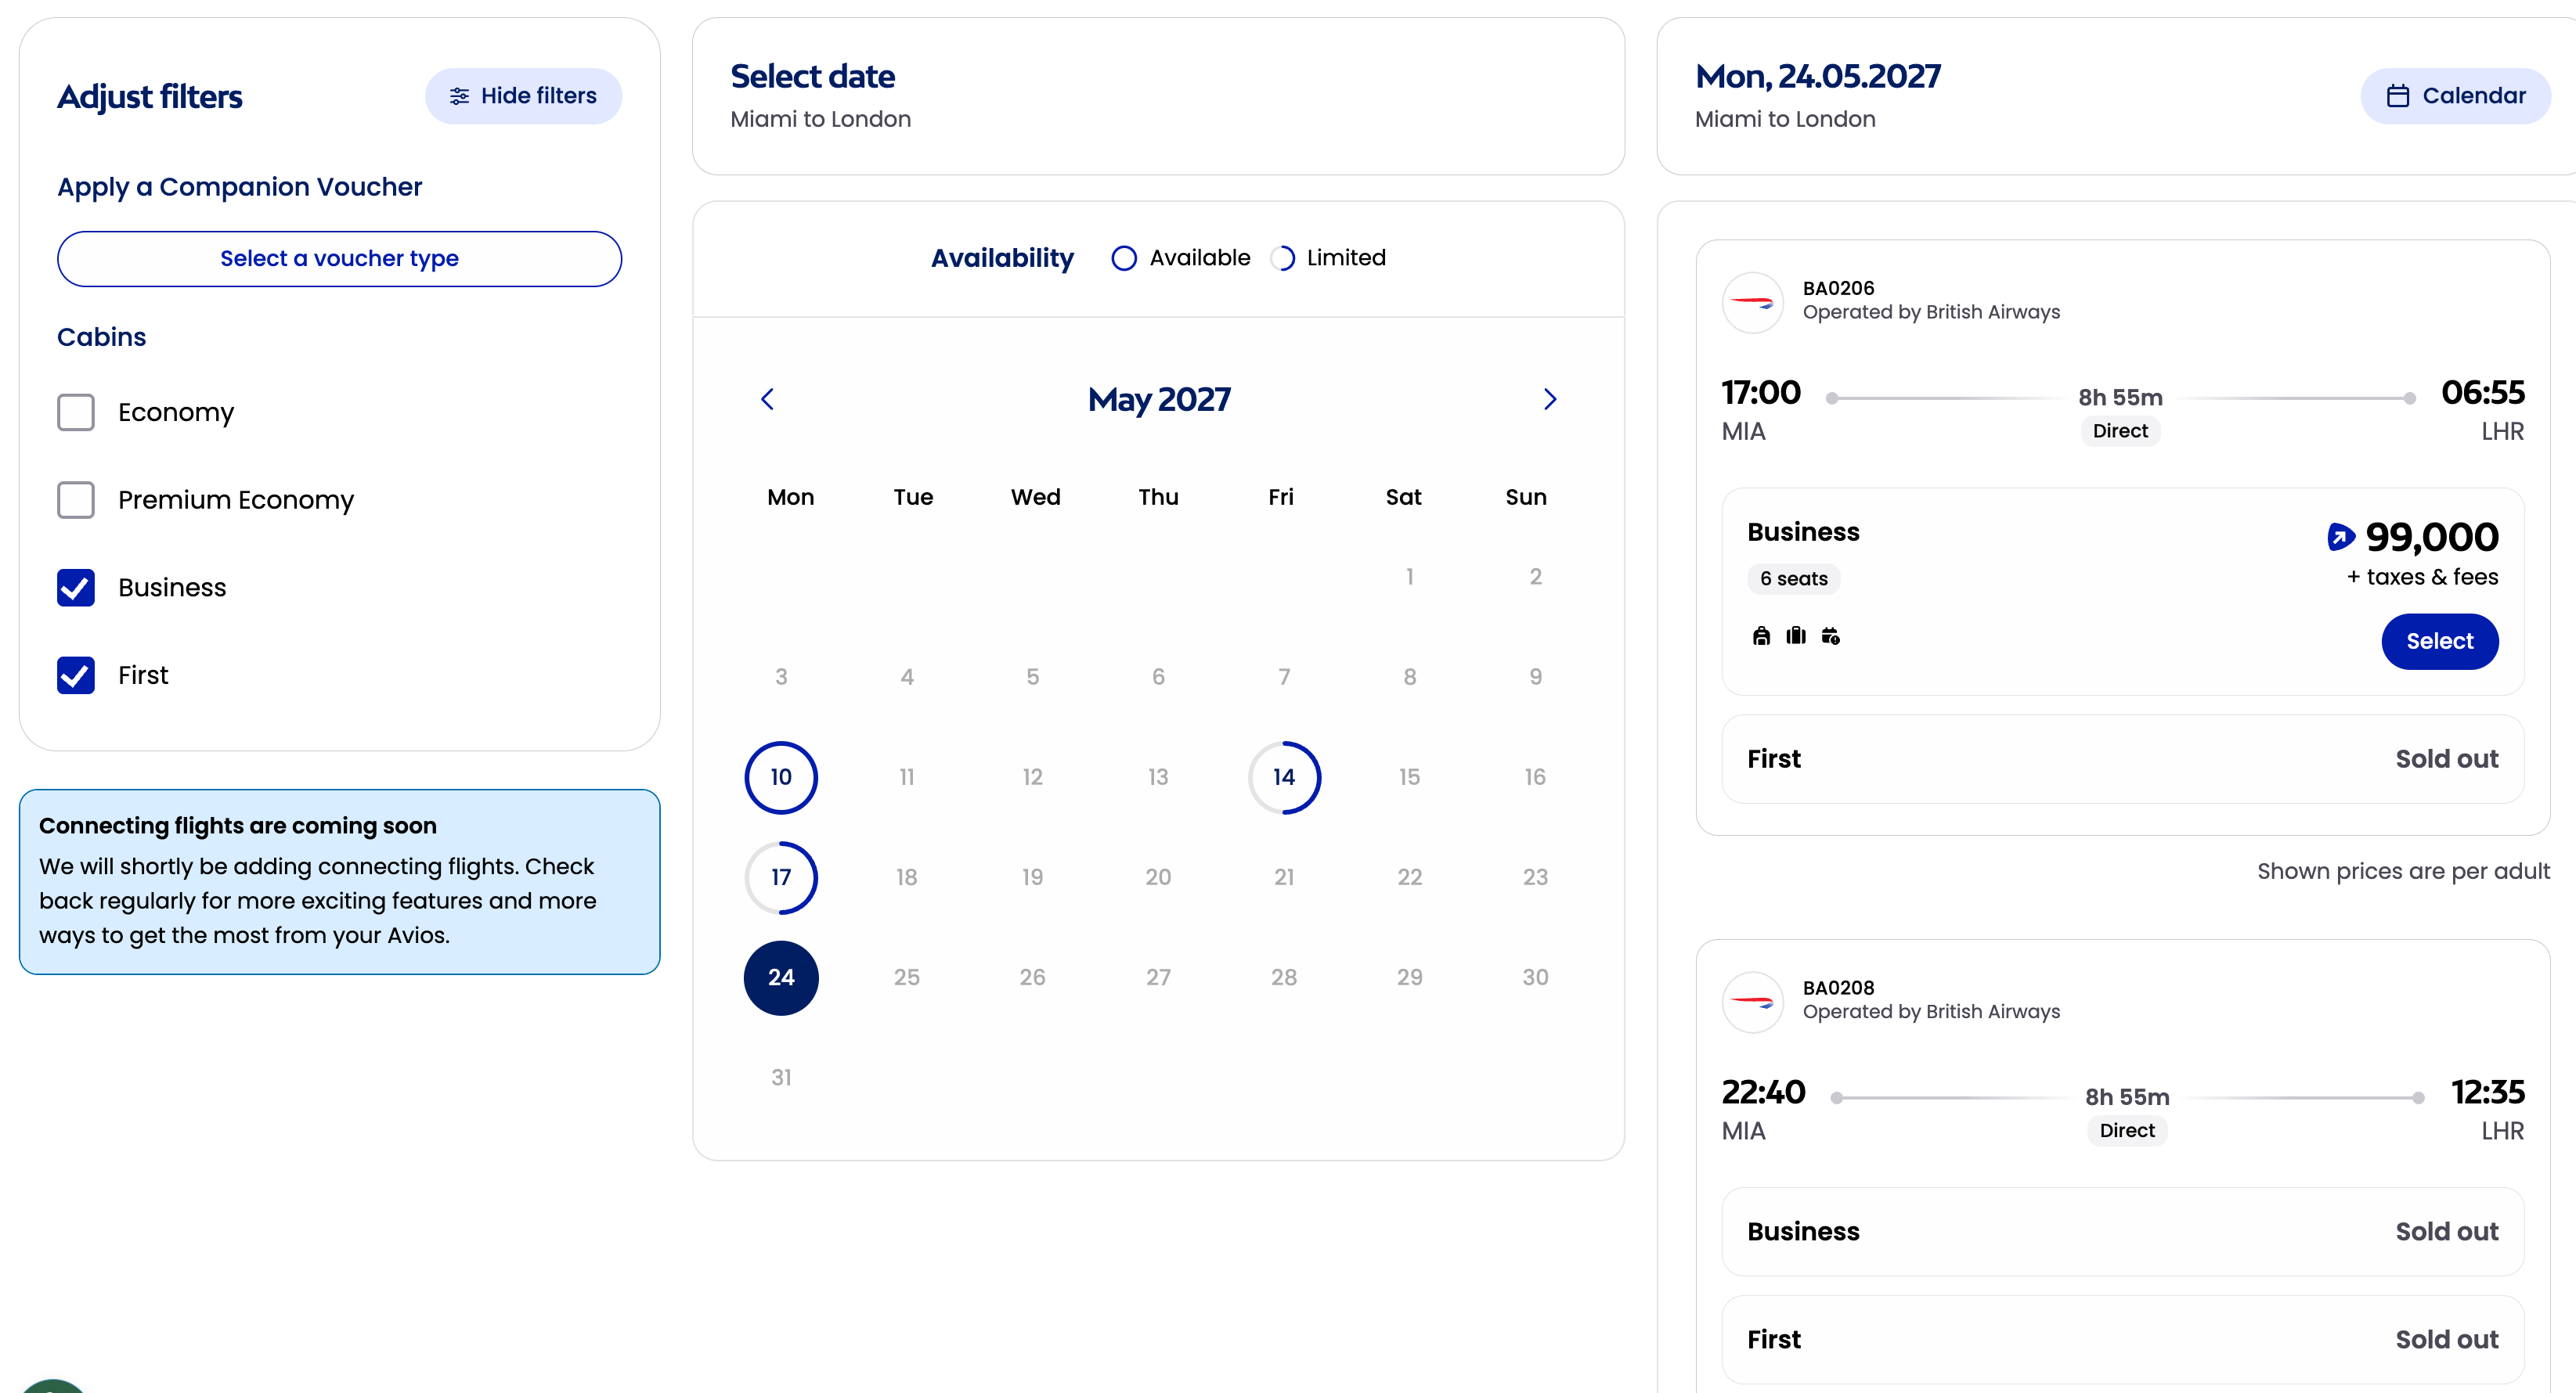Click the 17:00 departure time
Image resolution: width=2576 pixels, height=1393 pixels.
tap(1760, 393)
